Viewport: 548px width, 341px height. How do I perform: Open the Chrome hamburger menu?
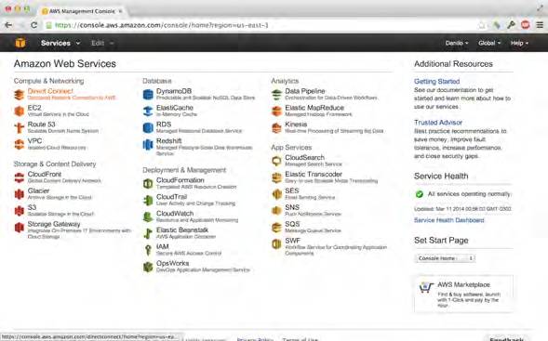[540, 25]
